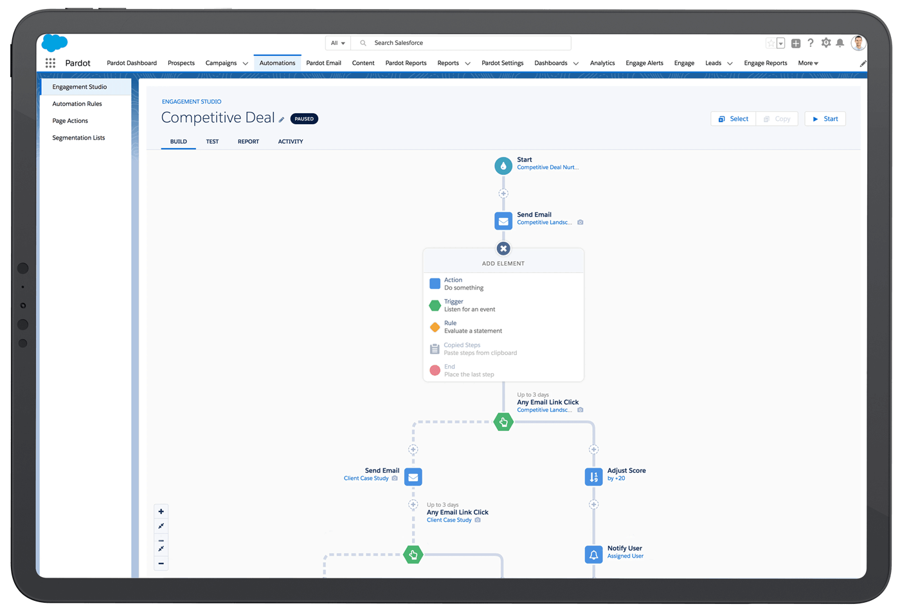Open the search scope All dropdown
The height and width of the screenshot is (613, 900).
point(338,43)
